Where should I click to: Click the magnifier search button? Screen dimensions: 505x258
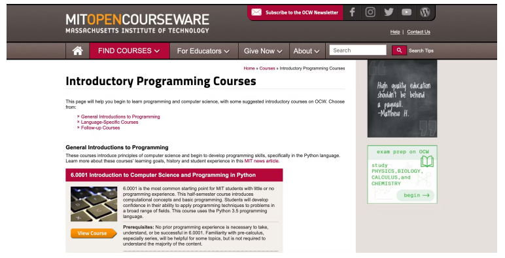point(399,50)
